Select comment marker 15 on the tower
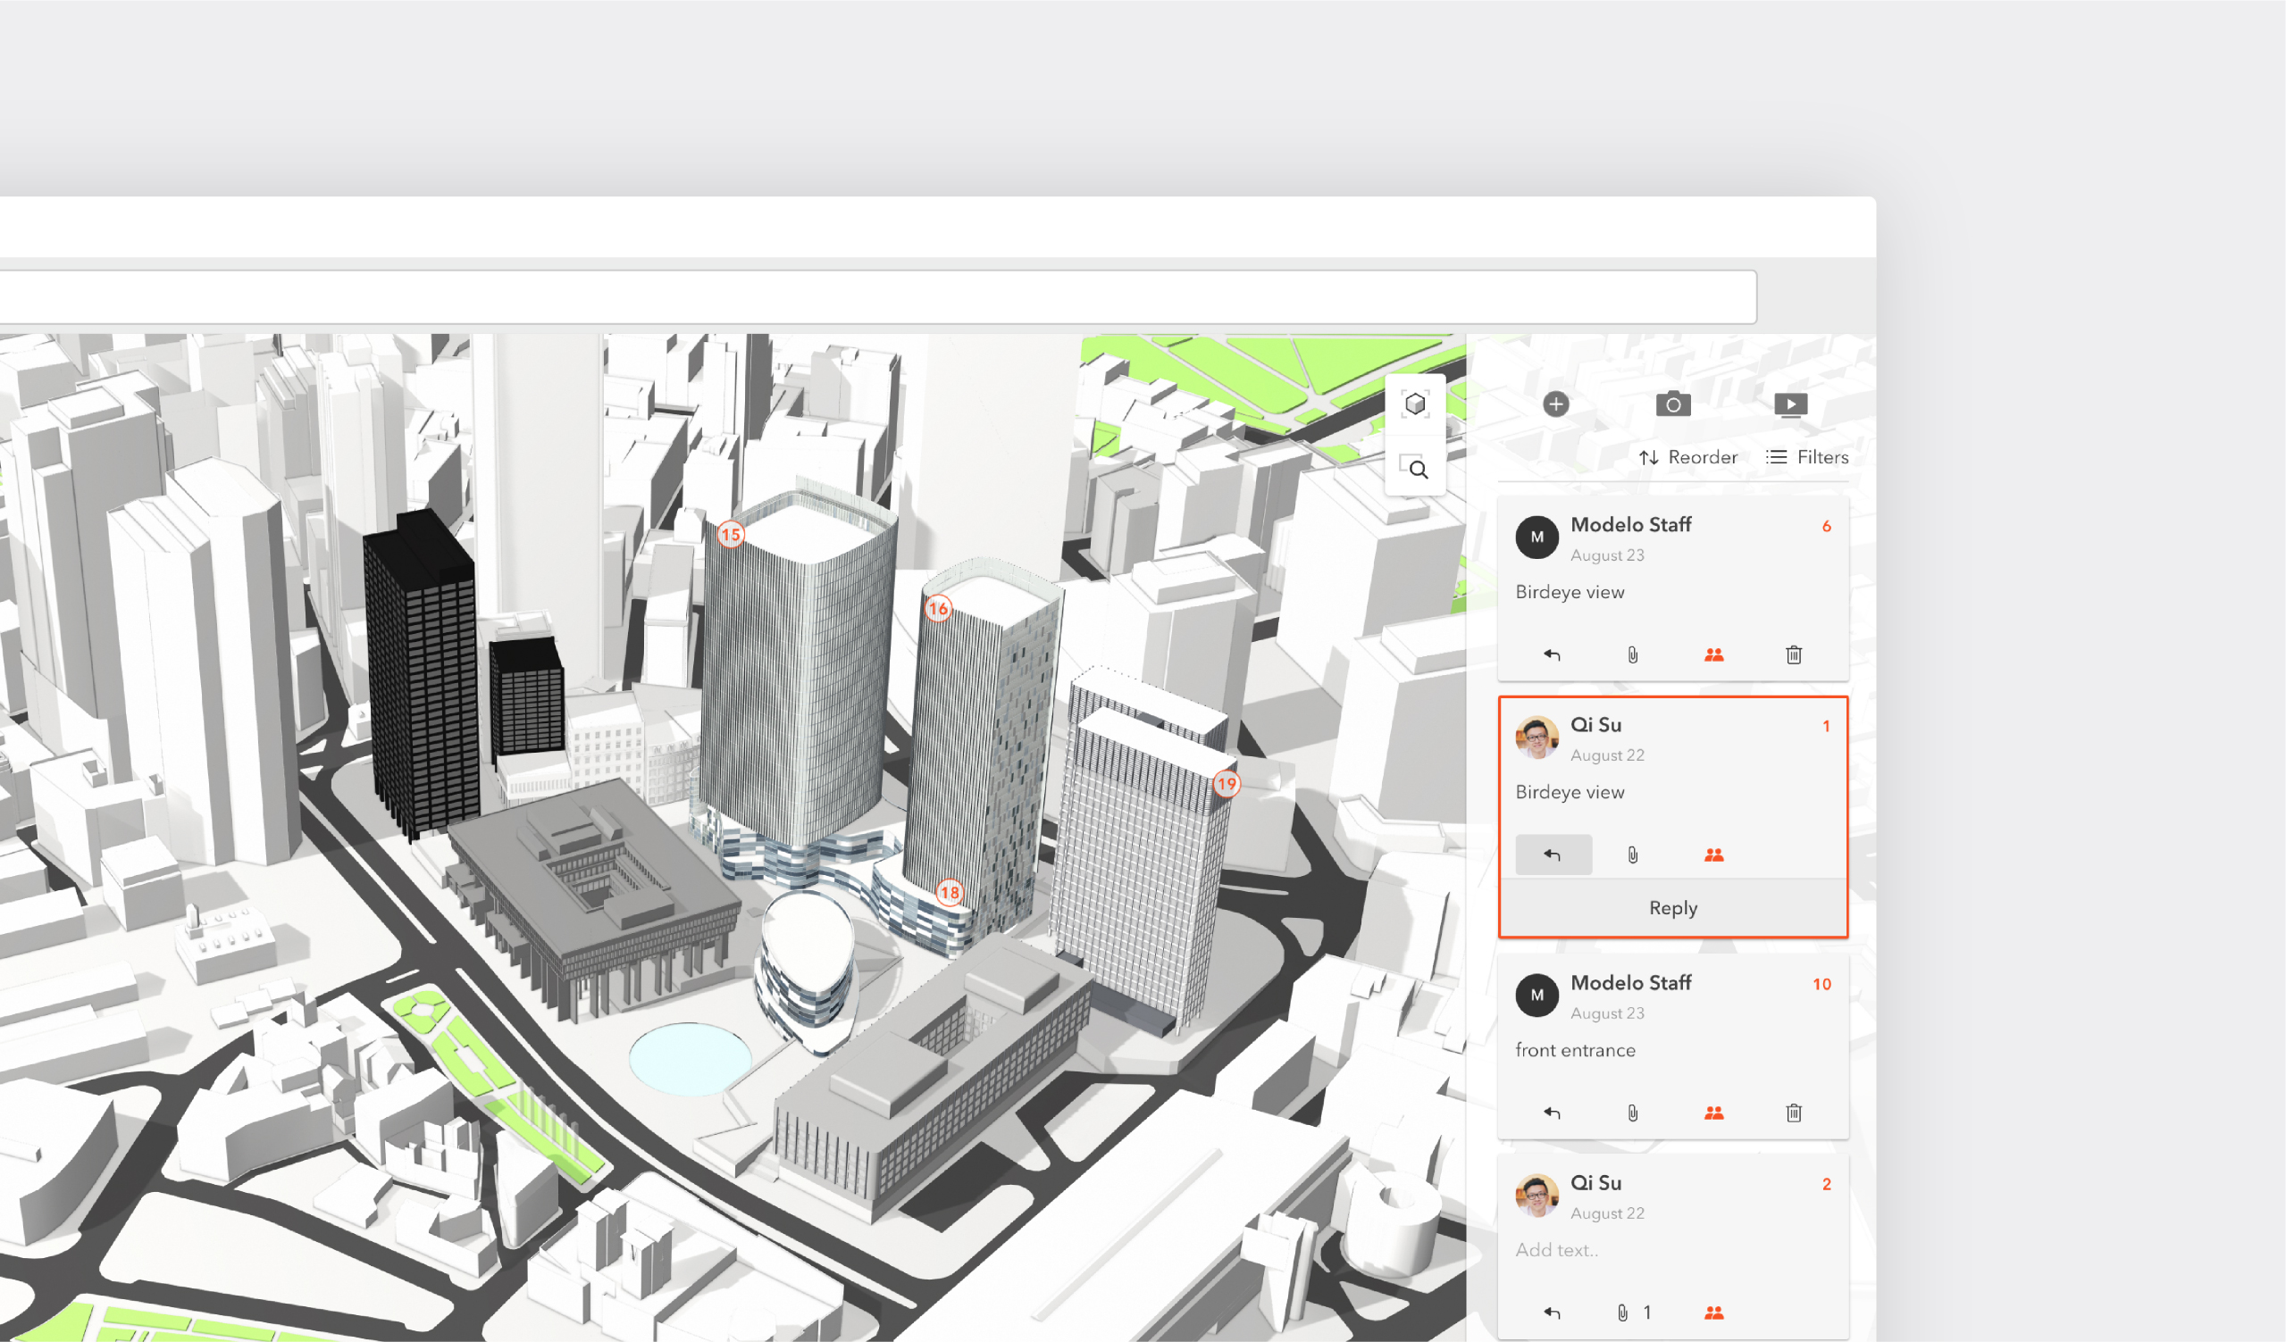2286x1342 pixels. 730,534
